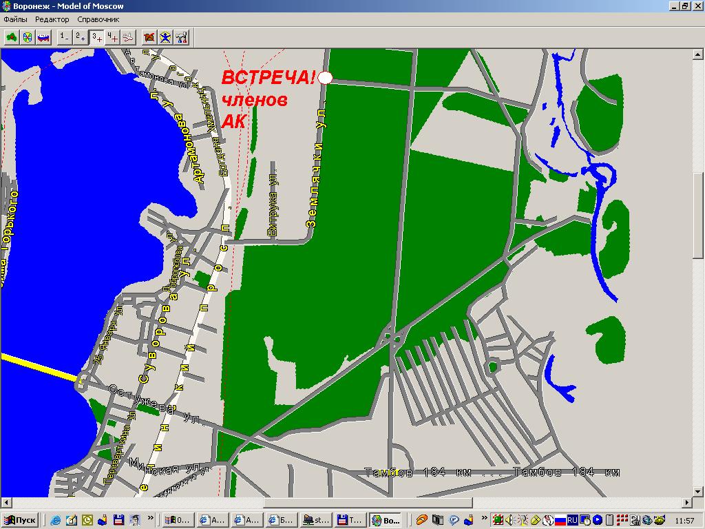The height and width of the screenshot is (529, 705).
Task: Click the Пуск start button
Action: point(20,520)
